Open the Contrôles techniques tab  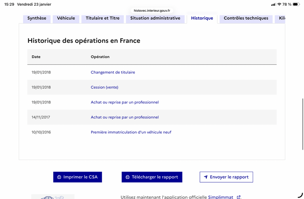click(x=246, y=19)
